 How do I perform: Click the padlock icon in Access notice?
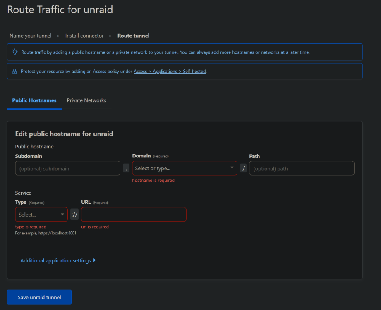click(x=14, y=72)
